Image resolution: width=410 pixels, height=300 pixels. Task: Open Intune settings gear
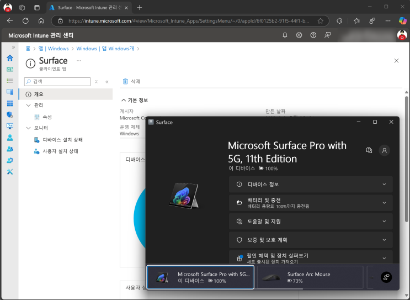pos(299,35)
